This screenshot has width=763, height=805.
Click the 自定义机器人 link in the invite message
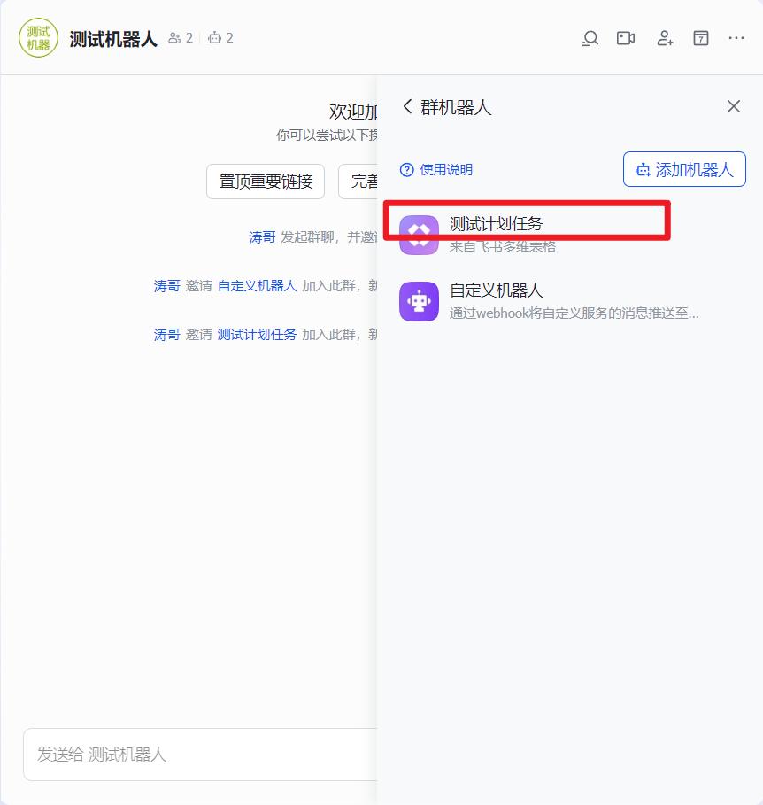[x=257, y=285]
